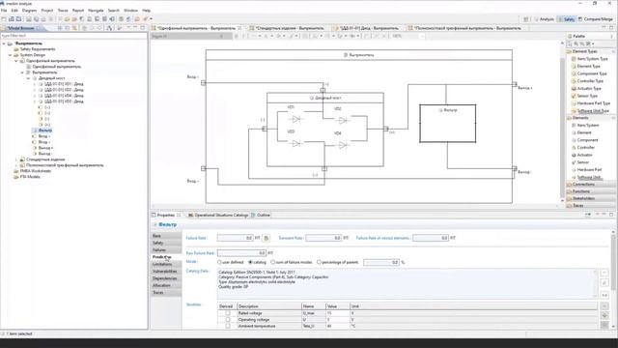Collapse the Диодный мост tree node

pyautogui.click(x=28, y=78)
